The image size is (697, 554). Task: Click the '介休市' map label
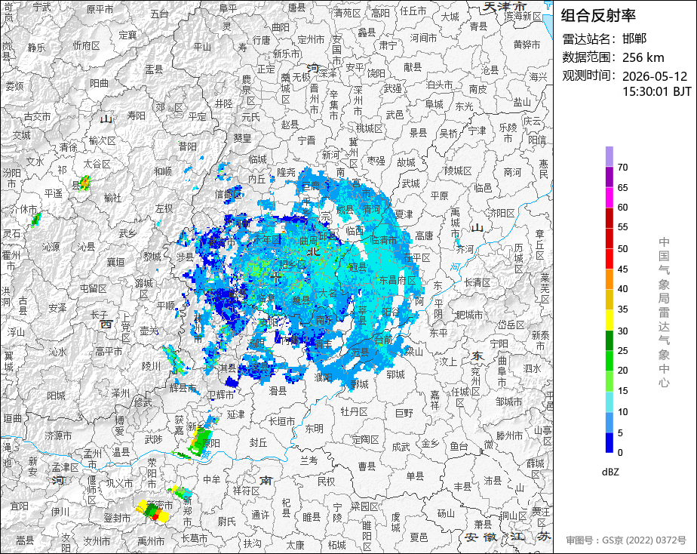pyautogui.click(x=23, y=208)
